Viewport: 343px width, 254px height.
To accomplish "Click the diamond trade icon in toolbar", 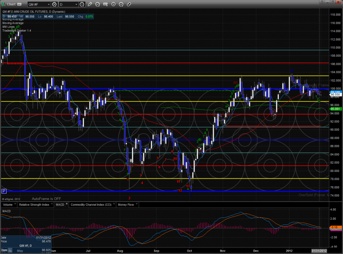I will [x=129, y=4].
